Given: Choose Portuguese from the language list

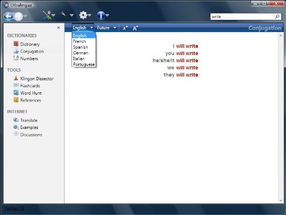Looking at the screenshot, I should (84, 64).
